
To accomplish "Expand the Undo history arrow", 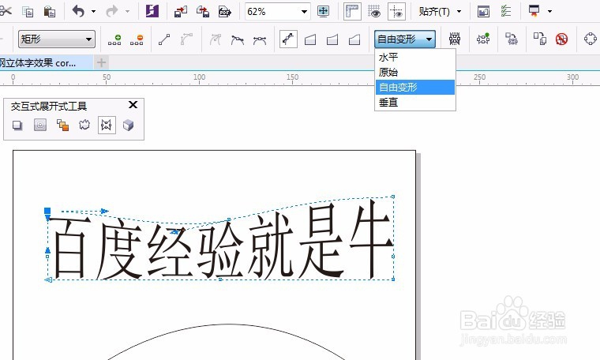I will [93, 12].
